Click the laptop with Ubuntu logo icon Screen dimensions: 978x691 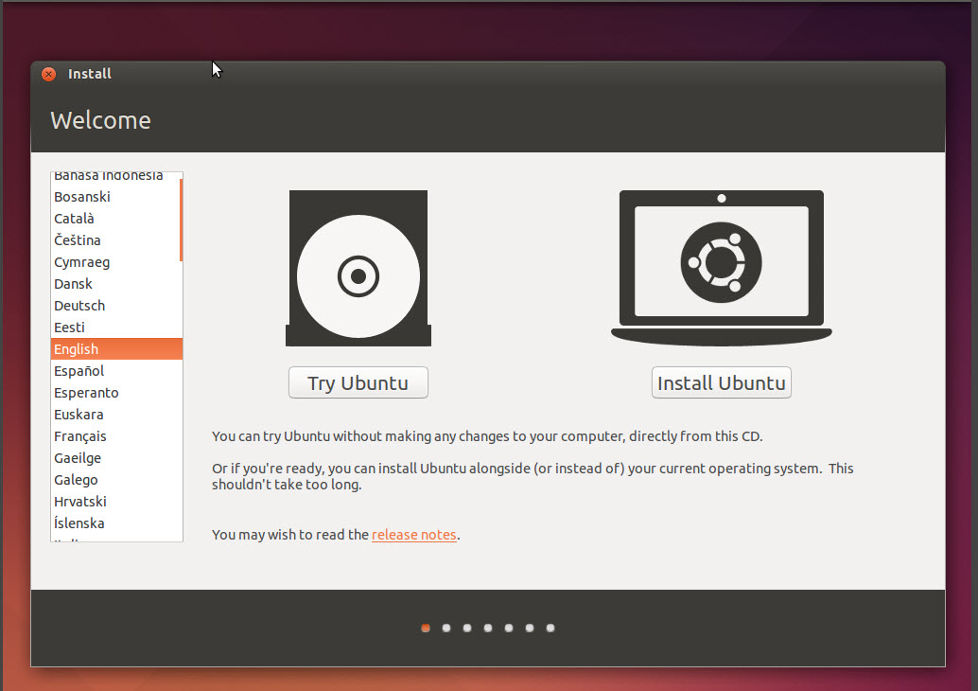[x=721, y=268]
